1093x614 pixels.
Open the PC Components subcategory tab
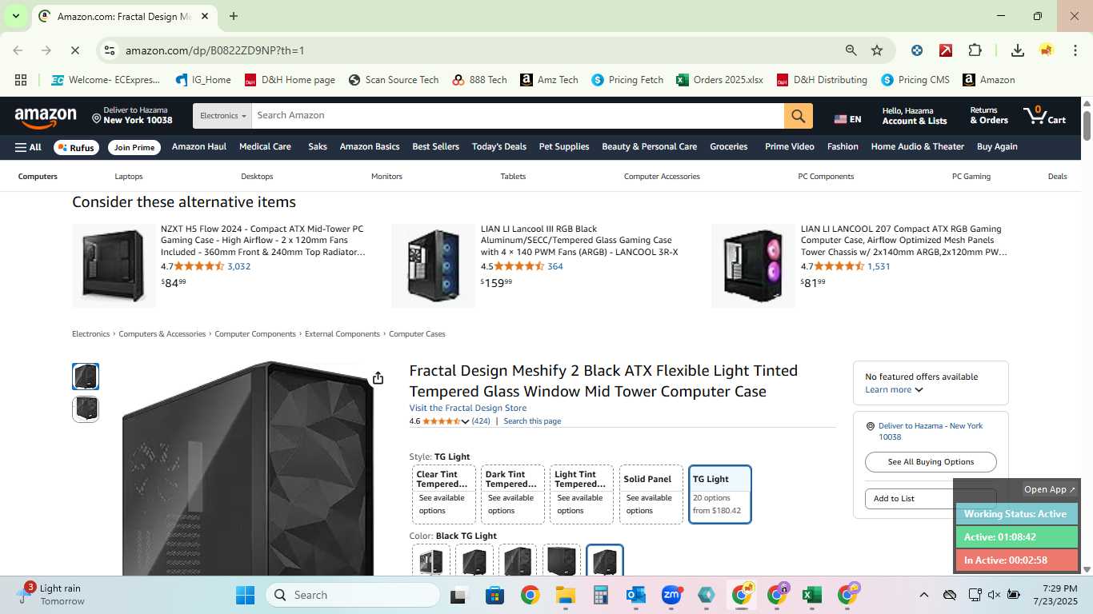pos(826,177)
